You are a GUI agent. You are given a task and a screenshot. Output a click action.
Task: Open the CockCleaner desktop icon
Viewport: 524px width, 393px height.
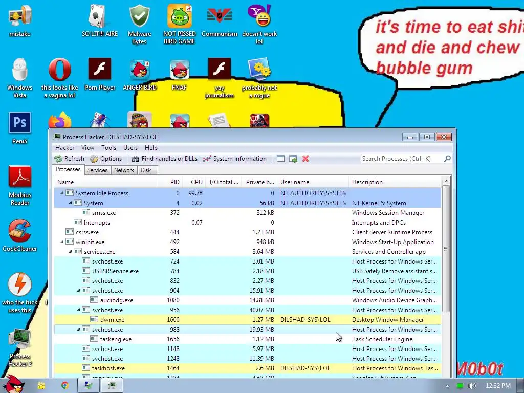pyautogui.click(x=20, y=235)
